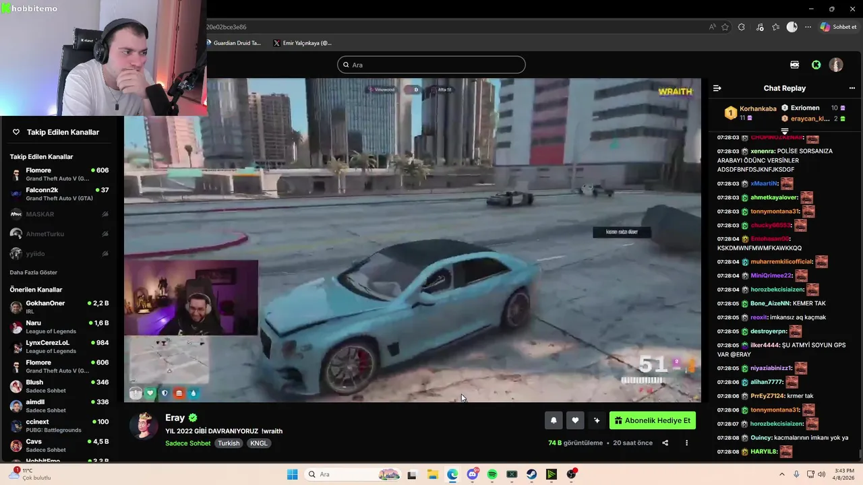Viewport: 863px width, 485px height.
Task: Open the Edge favorites list icon
Action: click(x=776, y=27)
